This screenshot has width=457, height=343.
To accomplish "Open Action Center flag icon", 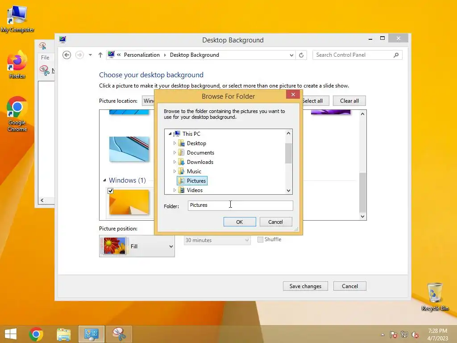I will 394,335.
